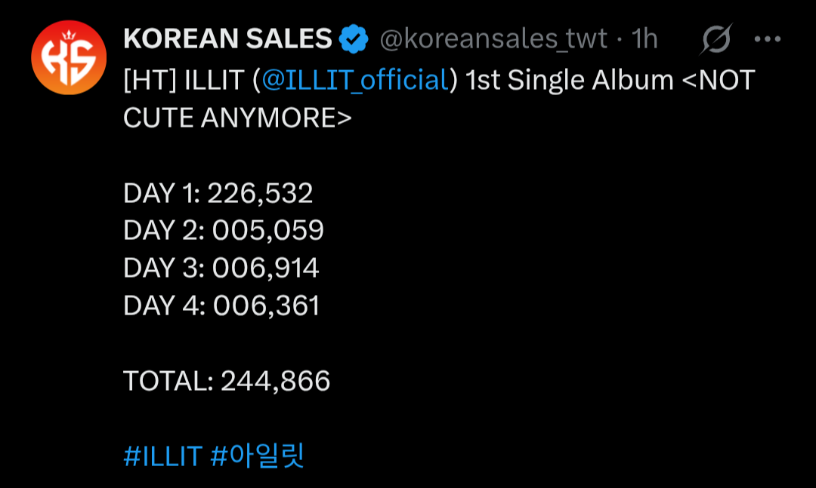Open the @koreansales_twt handle link
The height and width of the screenshot is (488, 816).
tap(493, 38)
